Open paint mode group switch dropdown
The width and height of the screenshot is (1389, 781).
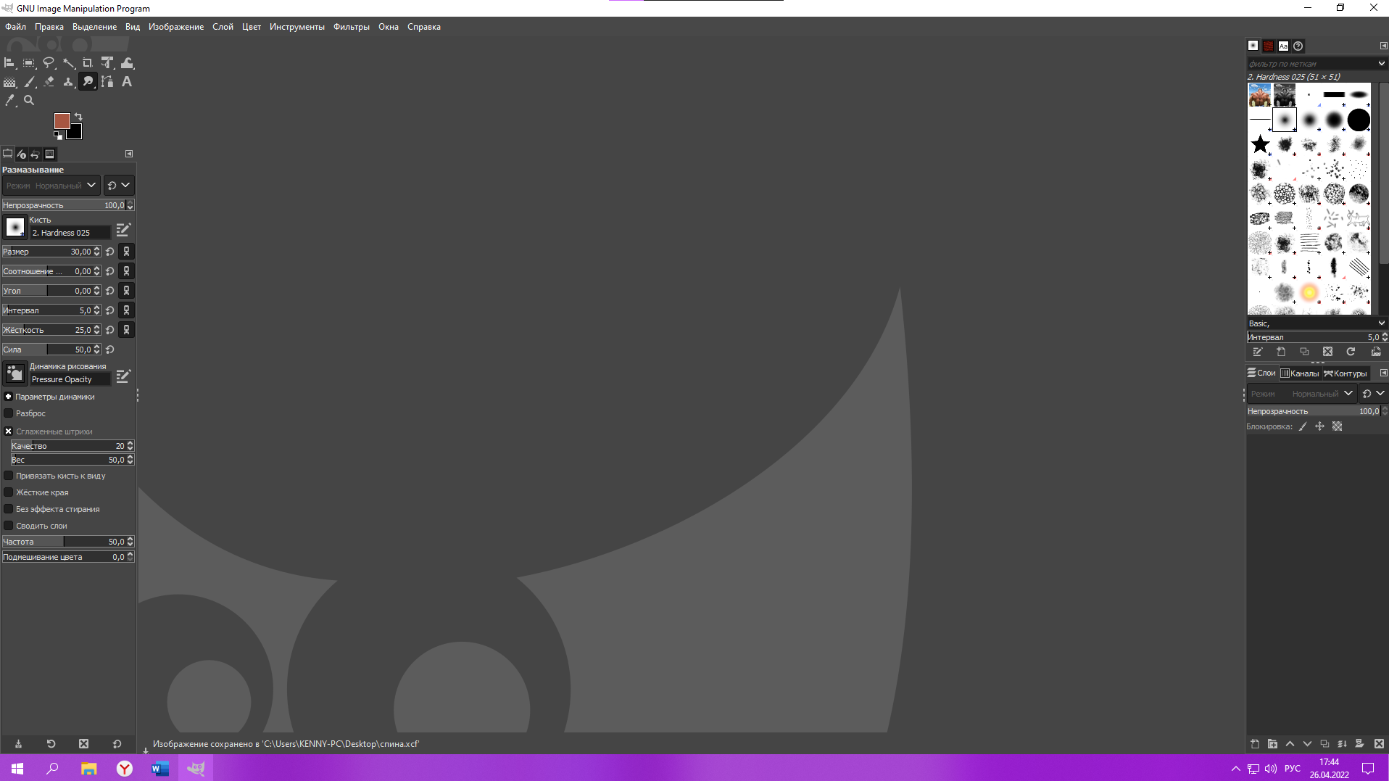point(119,186)
